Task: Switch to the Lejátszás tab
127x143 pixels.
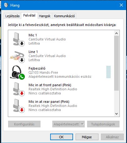Action: 13,16
